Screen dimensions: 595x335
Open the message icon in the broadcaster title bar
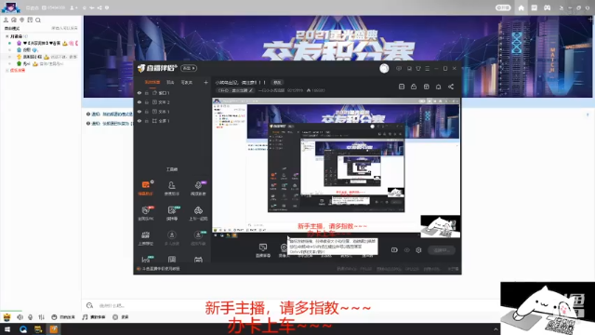[399, 68]
